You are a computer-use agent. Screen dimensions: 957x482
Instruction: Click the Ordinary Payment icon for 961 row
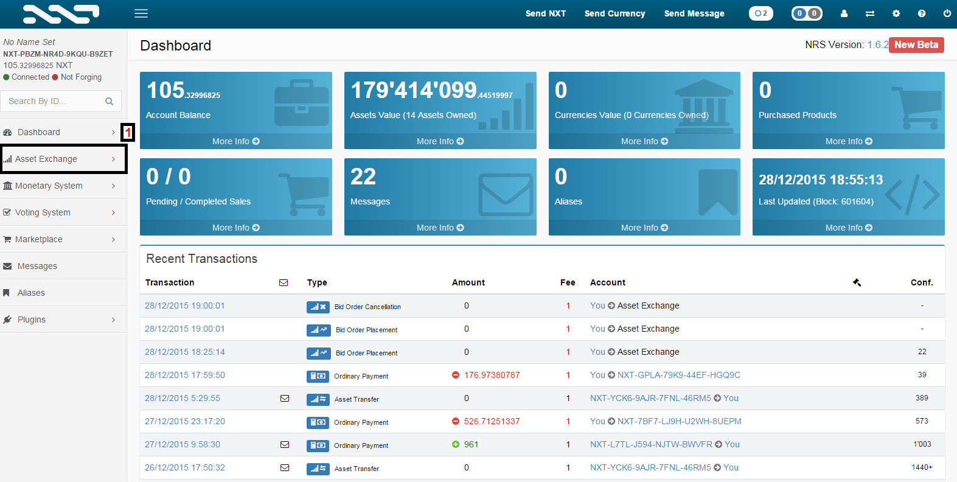tap(318, 445)
